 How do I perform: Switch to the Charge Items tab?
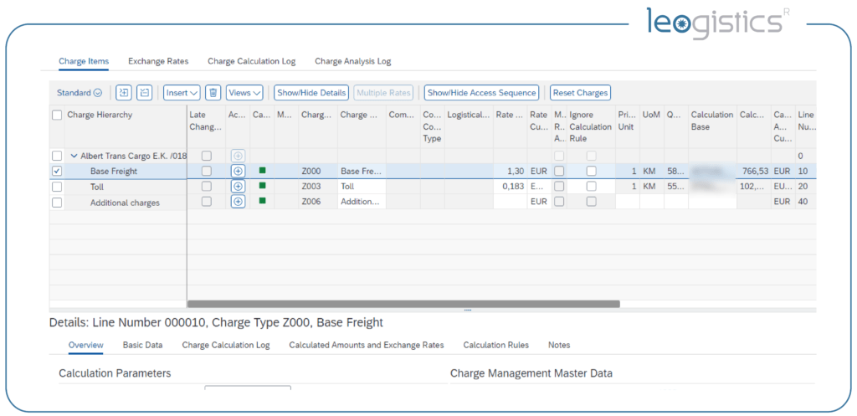click(84, 61)
